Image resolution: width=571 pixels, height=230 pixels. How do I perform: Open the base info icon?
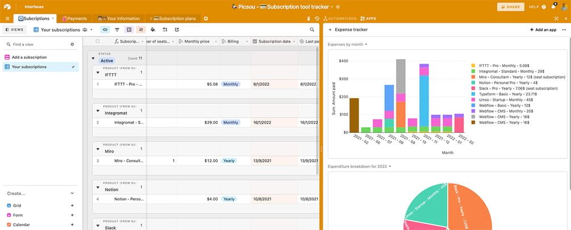click(338, 7)
